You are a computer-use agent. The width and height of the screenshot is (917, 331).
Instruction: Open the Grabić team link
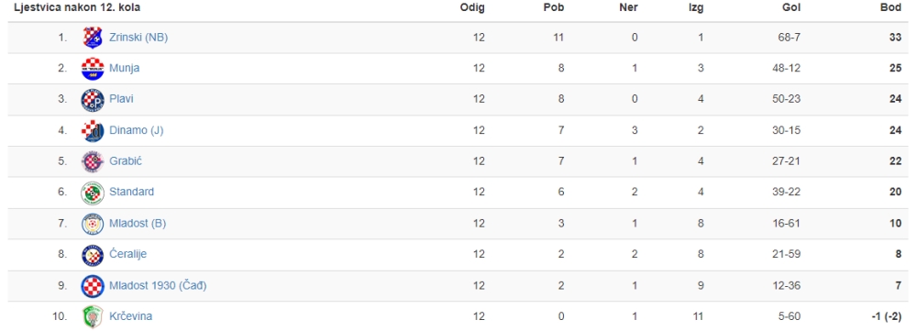pos(125,160)
